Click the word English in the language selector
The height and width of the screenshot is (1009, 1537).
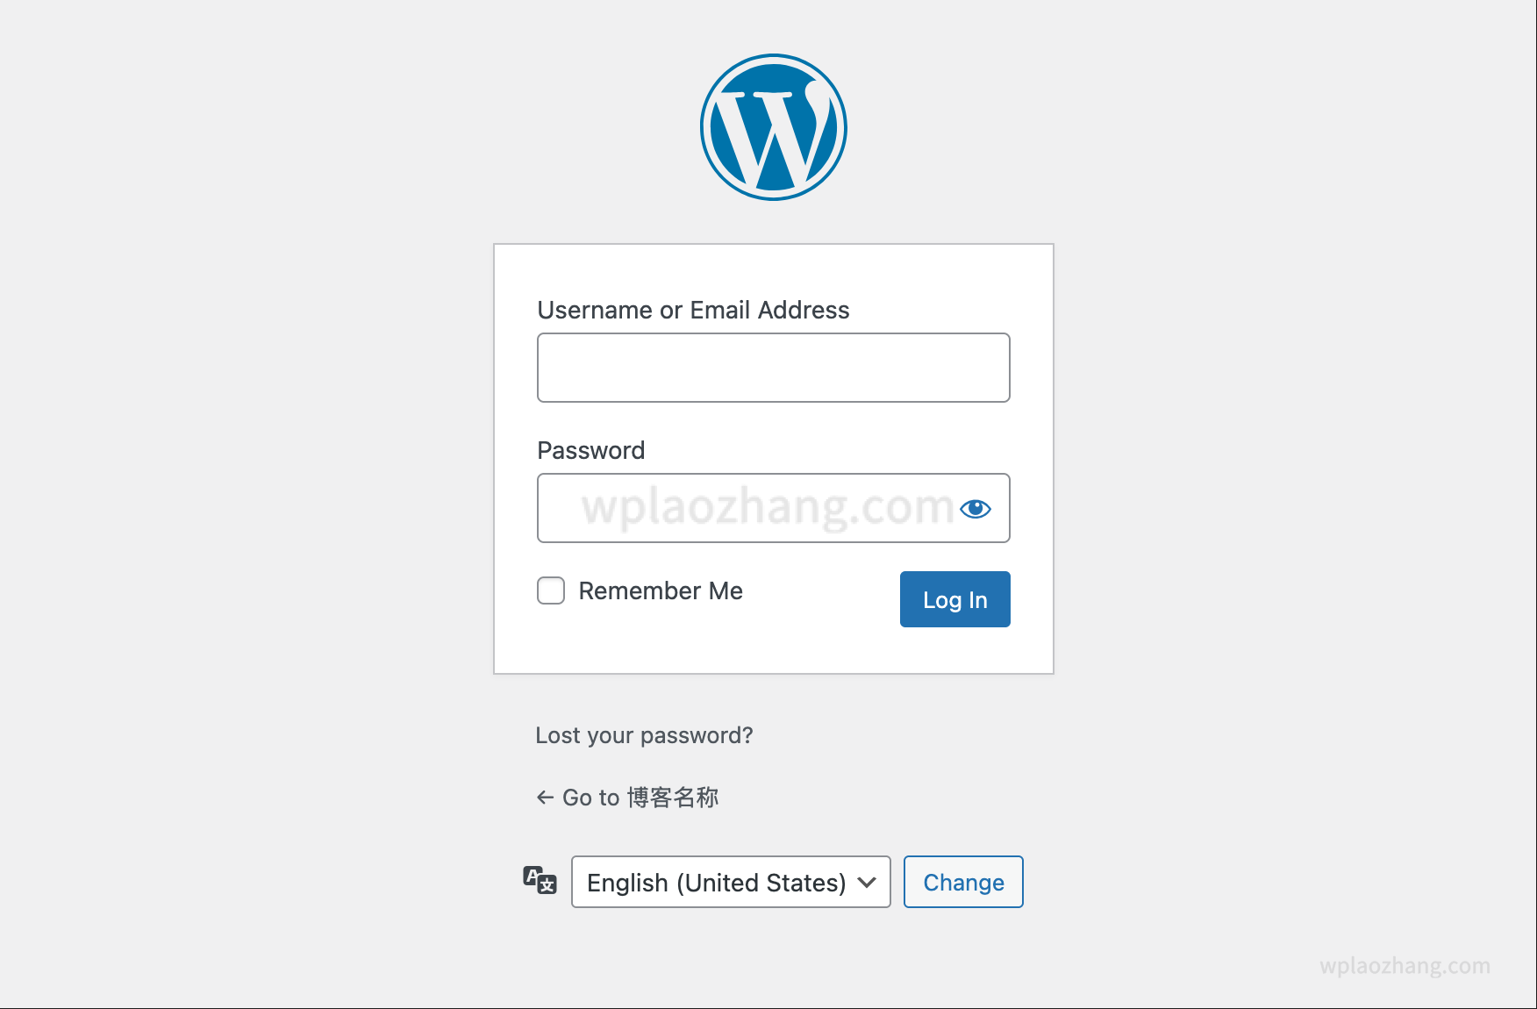click(627, 883)
